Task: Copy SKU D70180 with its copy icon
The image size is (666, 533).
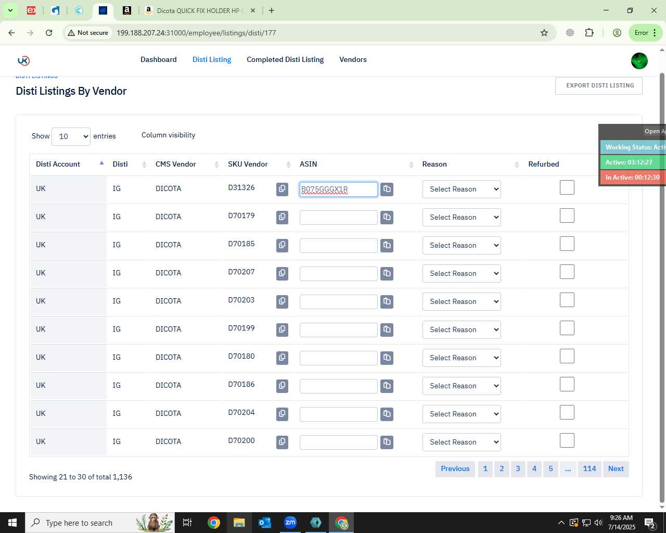Action: tap(282, 358)
